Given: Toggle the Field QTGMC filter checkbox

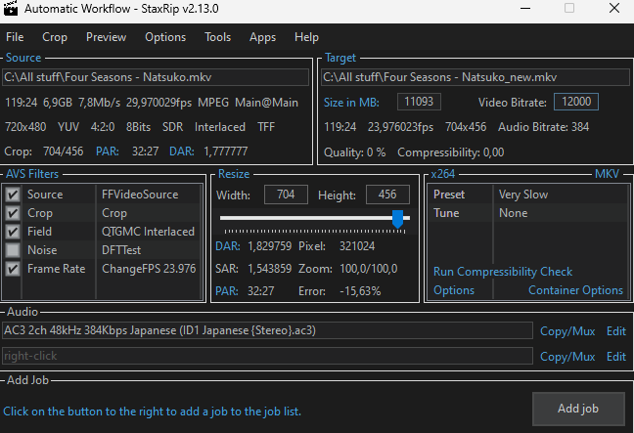Looking at the screenshot, I should click(13, 232).
